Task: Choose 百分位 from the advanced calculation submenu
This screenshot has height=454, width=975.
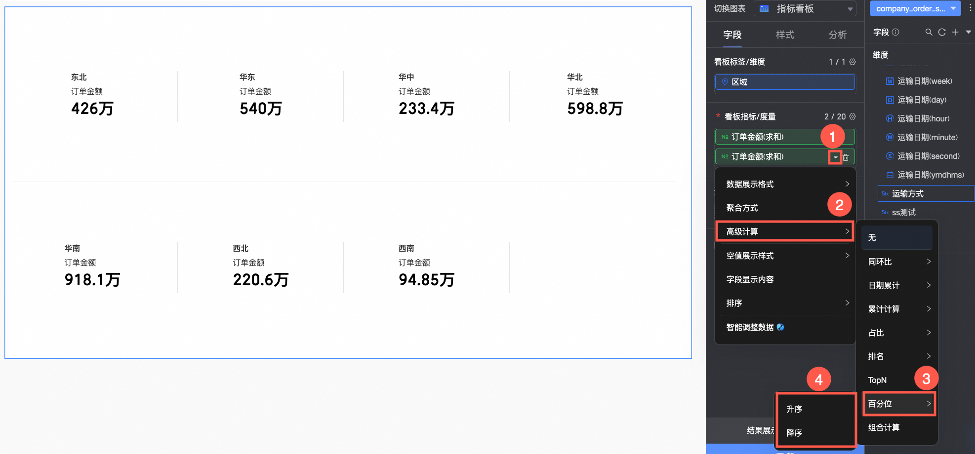Action: (899, 404)
